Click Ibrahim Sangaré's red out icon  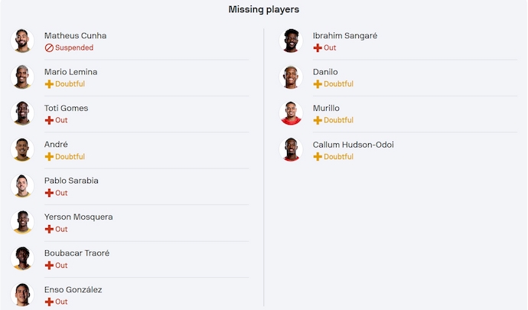coord(318,47)
